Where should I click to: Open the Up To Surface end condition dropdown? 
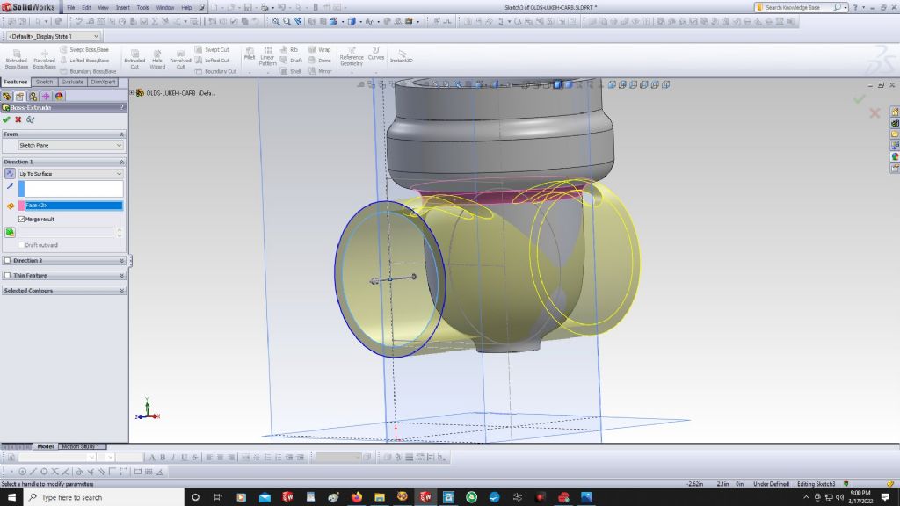[x=70, y=174]
